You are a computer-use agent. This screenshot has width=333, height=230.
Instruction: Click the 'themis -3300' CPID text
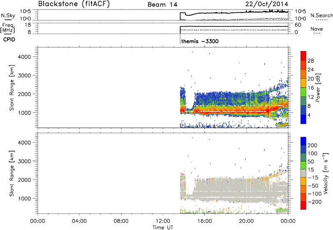200,41
